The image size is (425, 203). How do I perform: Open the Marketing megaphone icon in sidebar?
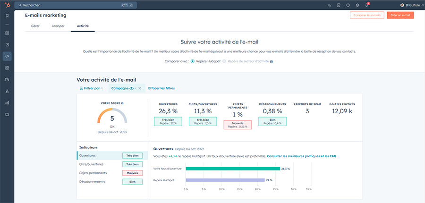tap(7, 56)
